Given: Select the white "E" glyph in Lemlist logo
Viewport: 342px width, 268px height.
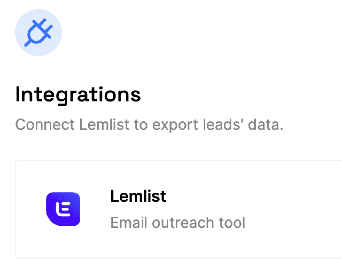Looking at the screenshot, I should (x=63, y=209).
